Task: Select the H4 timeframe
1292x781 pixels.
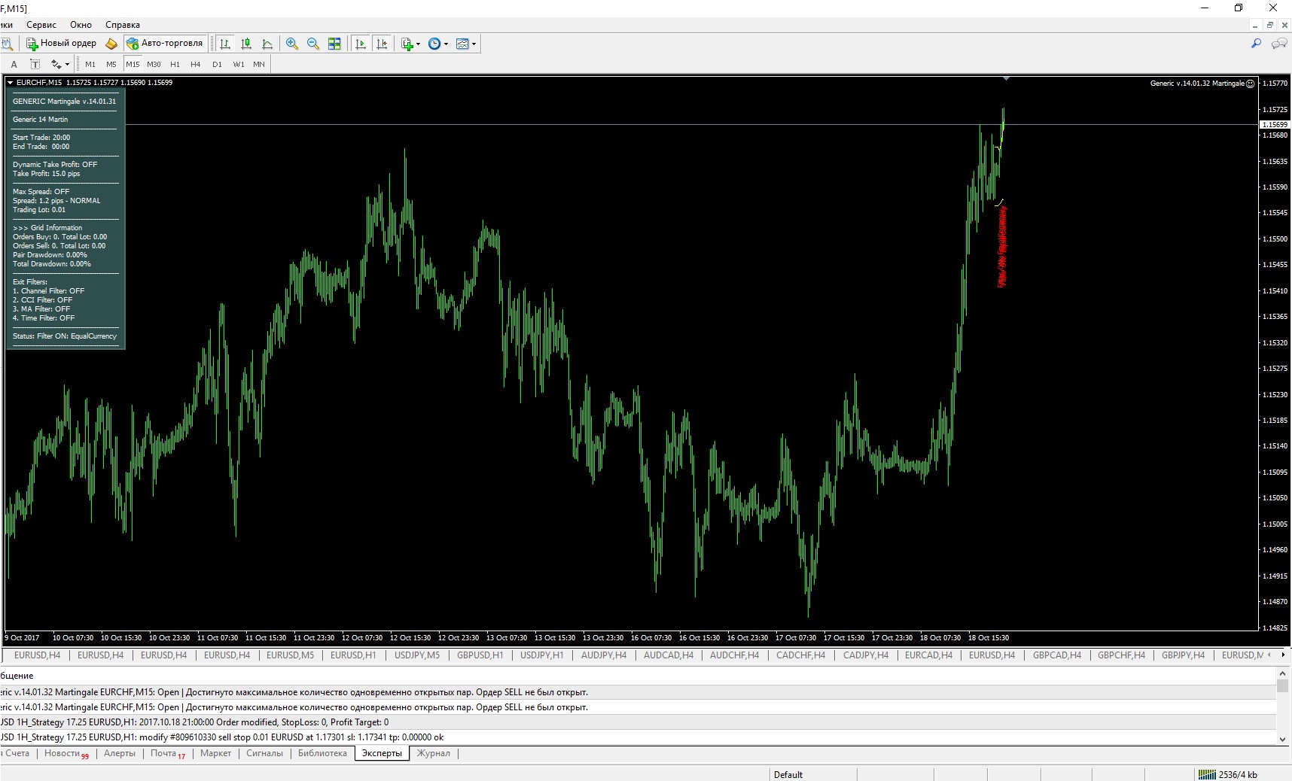Action: (x=196, y=64)
